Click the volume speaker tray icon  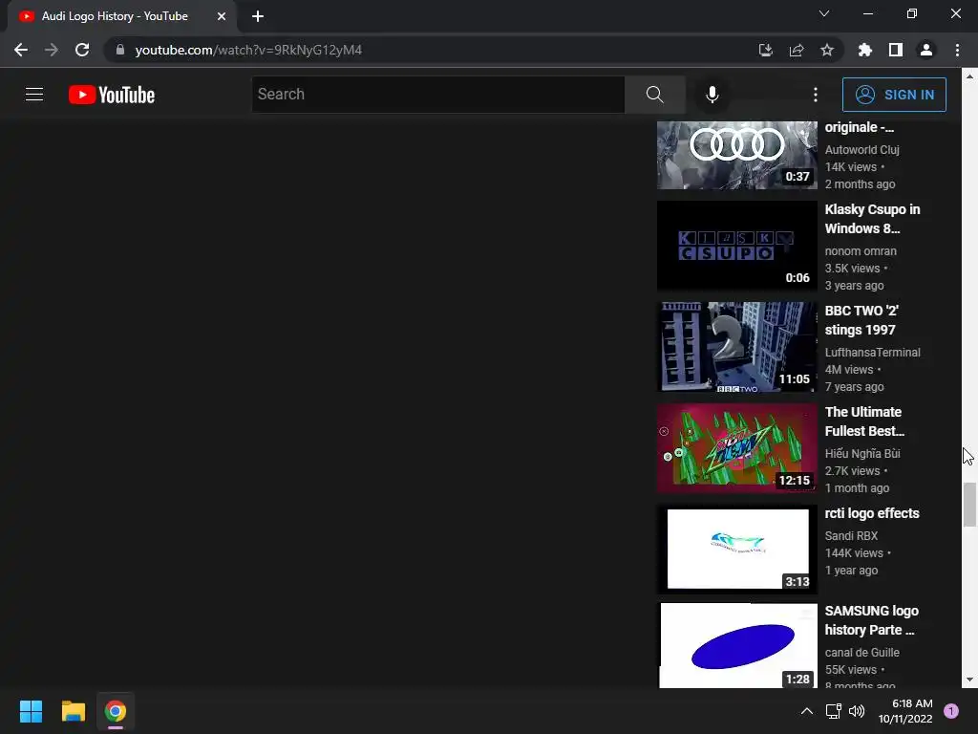857,711
